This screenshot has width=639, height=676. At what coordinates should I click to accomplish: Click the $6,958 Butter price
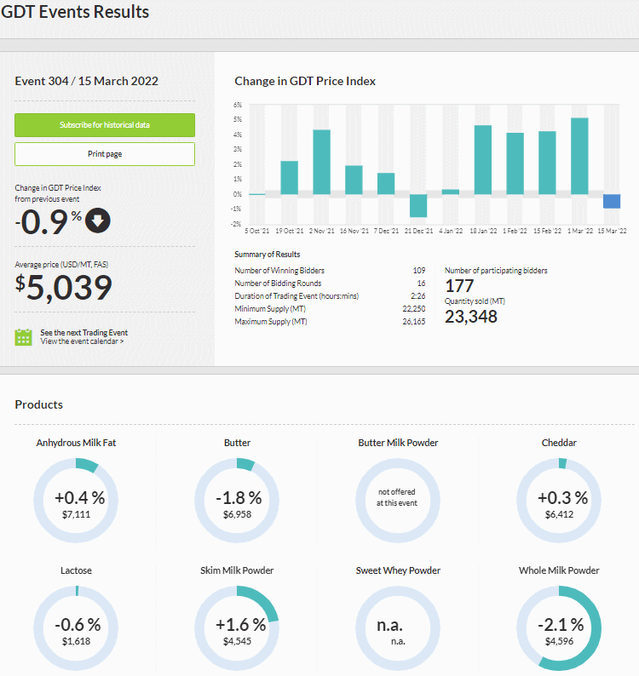(x=237, y=514)
